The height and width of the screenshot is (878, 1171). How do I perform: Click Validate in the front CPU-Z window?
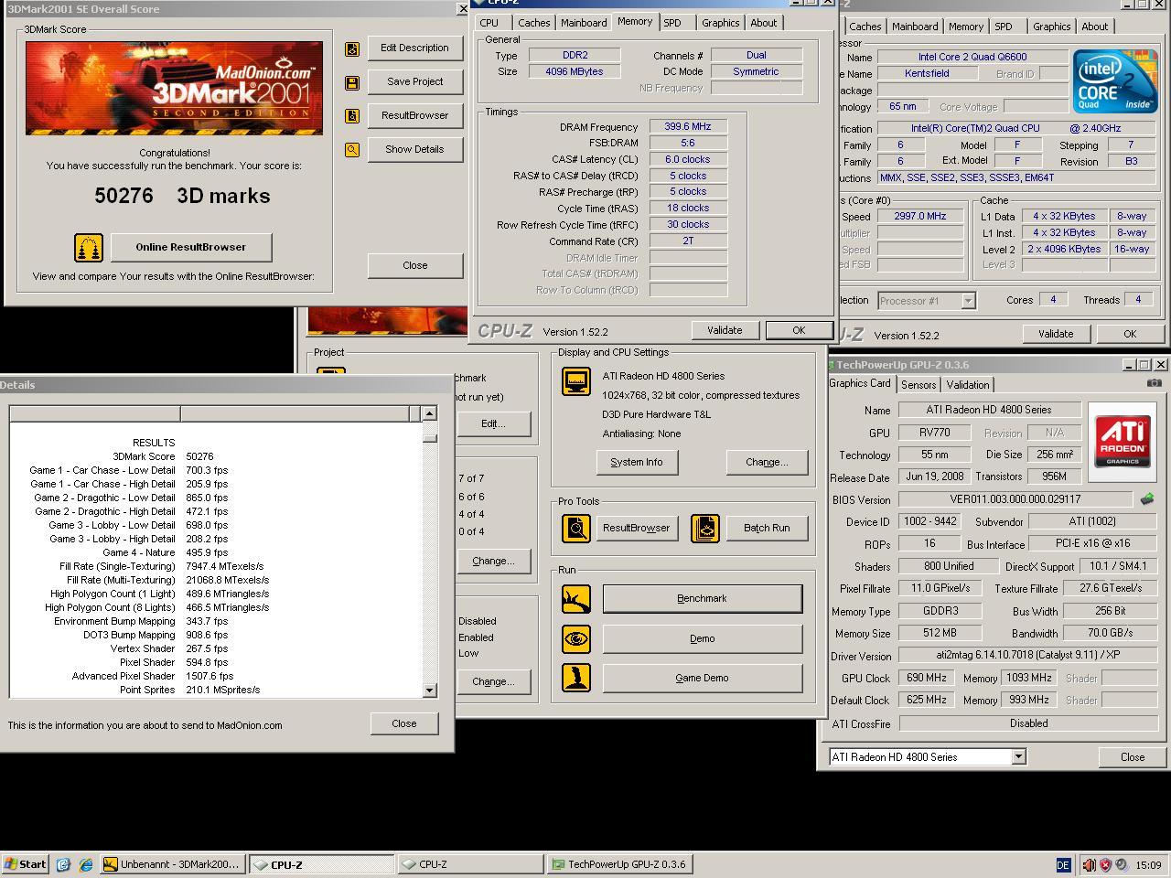(725, 331)
